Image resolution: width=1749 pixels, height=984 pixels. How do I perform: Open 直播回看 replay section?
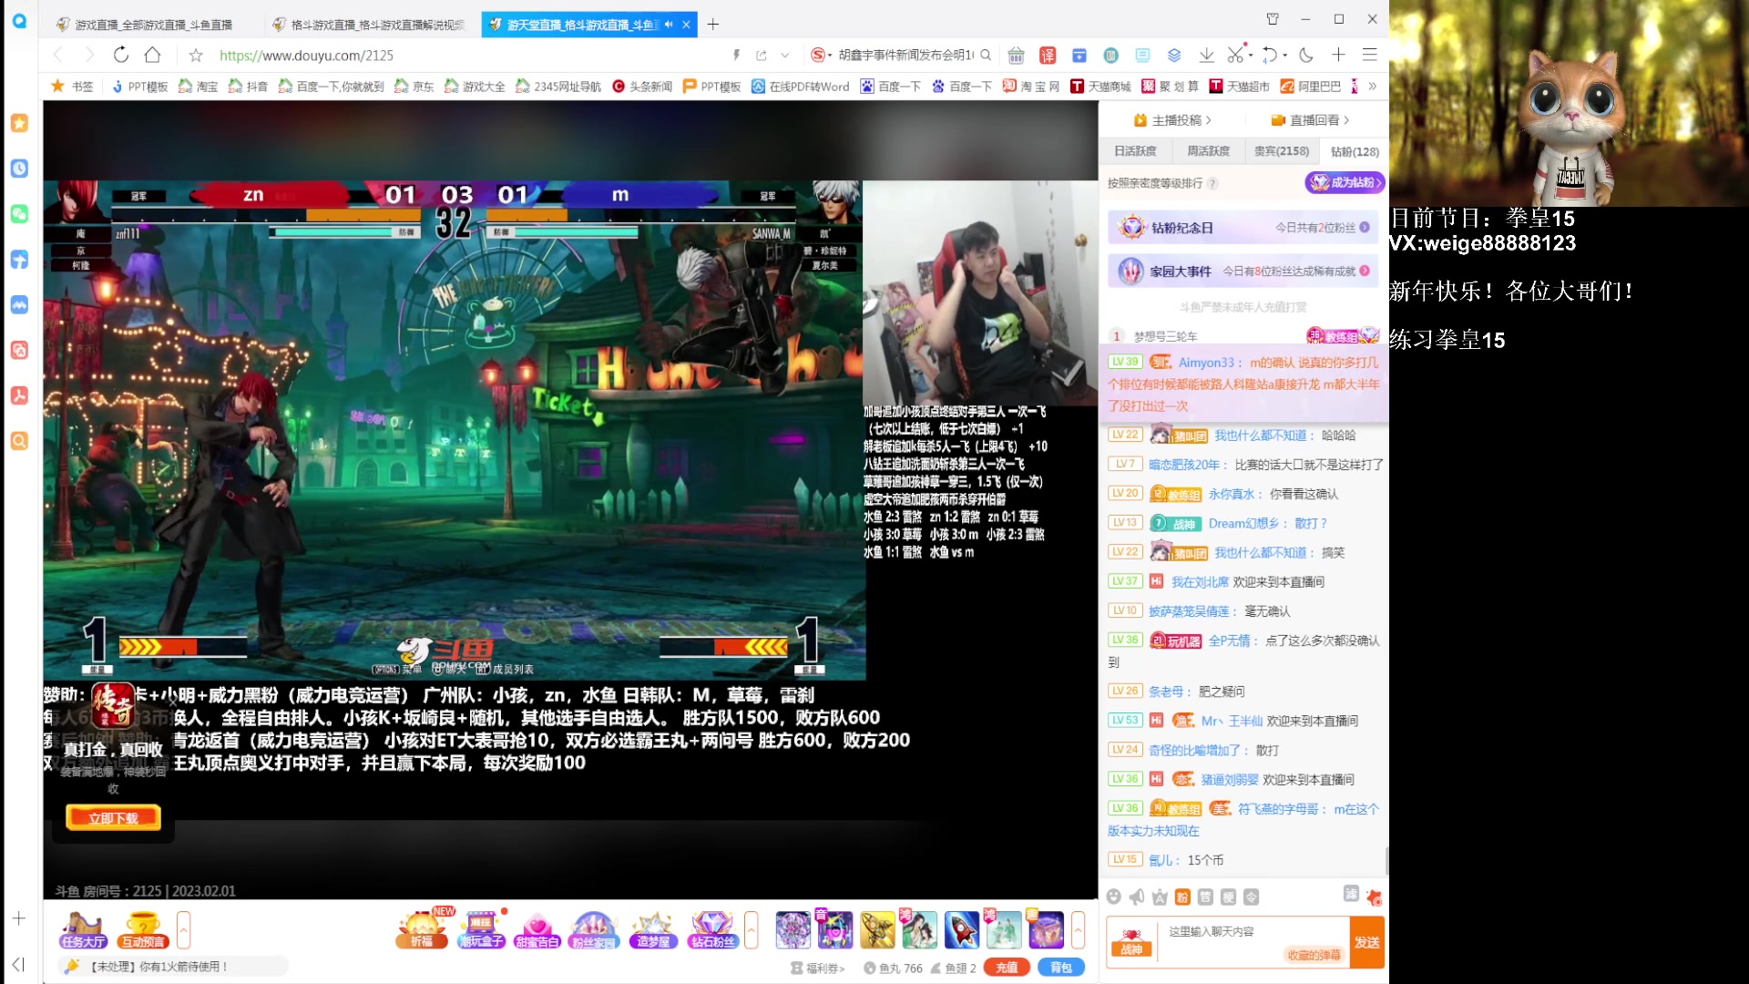[x=1310, y=120]
